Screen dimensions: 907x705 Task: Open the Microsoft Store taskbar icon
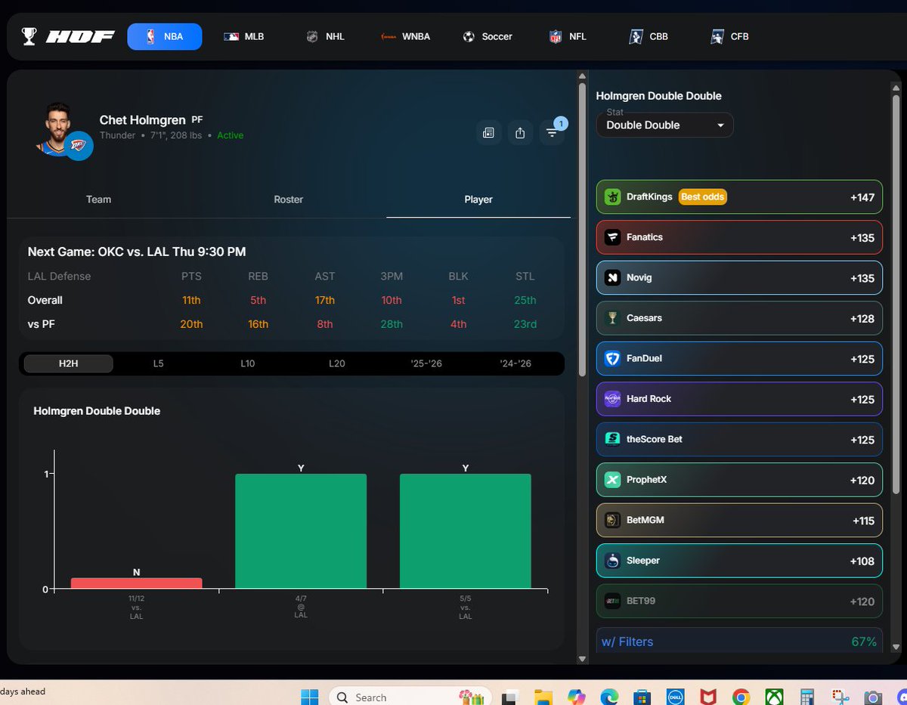642,697
